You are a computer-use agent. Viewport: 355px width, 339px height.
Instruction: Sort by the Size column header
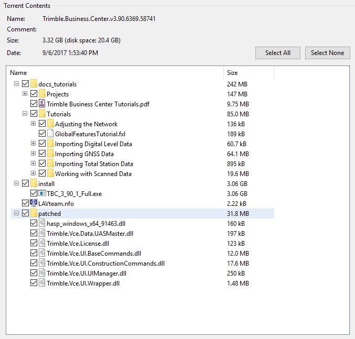pos(249,73)
